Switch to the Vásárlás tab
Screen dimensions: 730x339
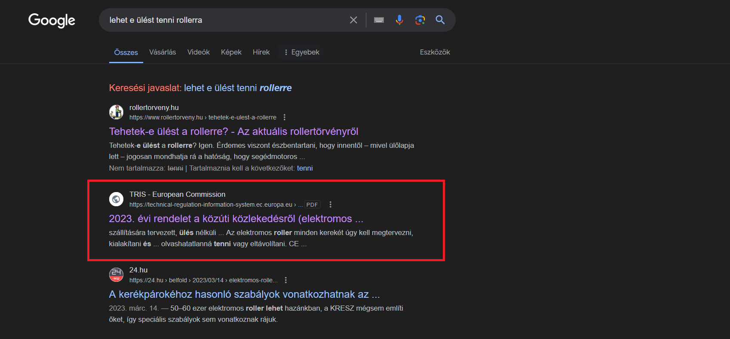(163, 52)
